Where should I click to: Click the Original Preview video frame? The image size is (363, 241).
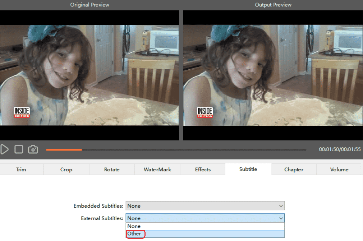[x=89, y=75]
